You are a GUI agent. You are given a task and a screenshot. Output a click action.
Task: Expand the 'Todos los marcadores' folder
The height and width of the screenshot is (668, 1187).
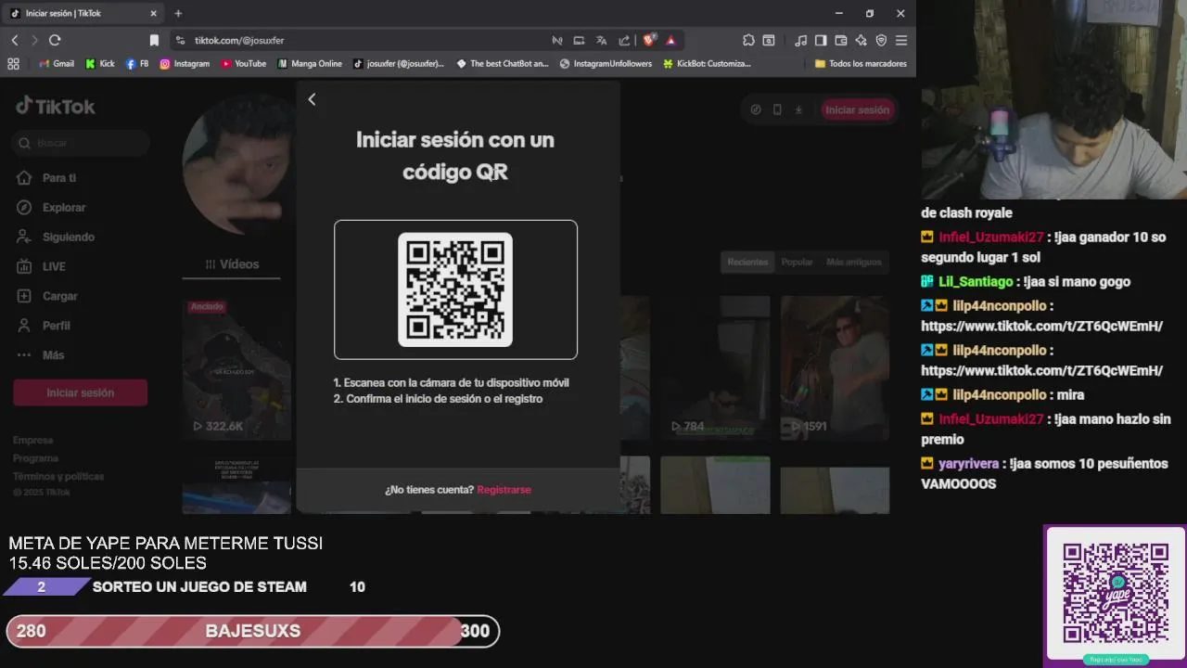(860, 64)
